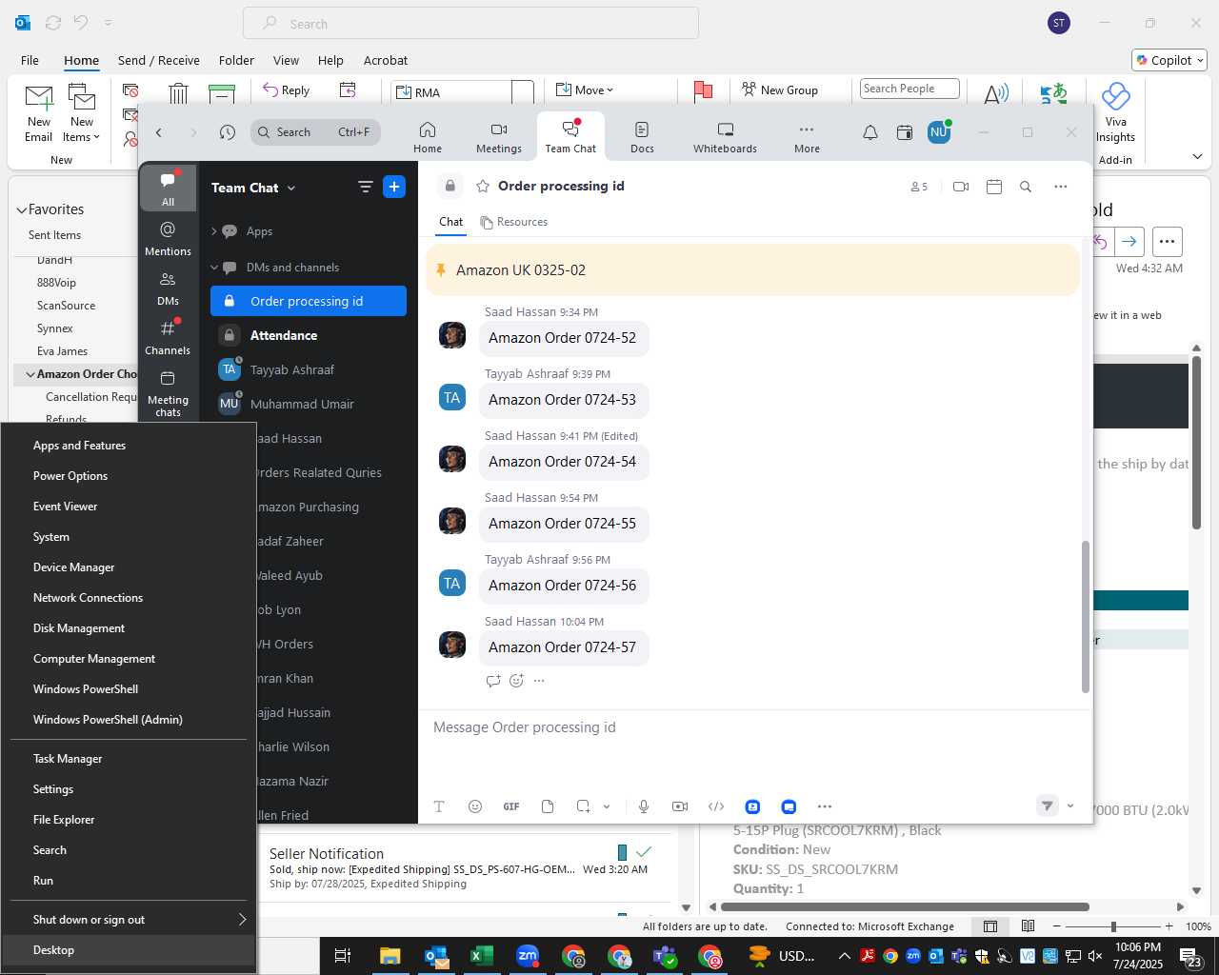Open the Outlook File menu
Viewport: 1219px width, 975px height.
30,60
